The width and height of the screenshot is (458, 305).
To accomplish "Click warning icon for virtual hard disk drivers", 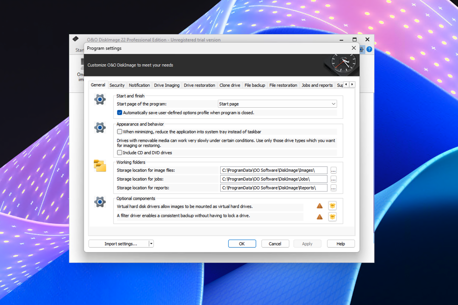I will click(320, 206).
